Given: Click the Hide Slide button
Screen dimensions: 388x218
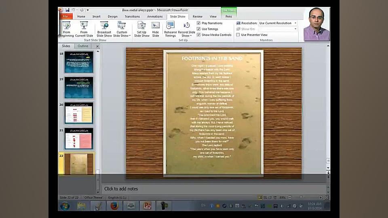Looking at the screenshot, I should pos(155,29).
